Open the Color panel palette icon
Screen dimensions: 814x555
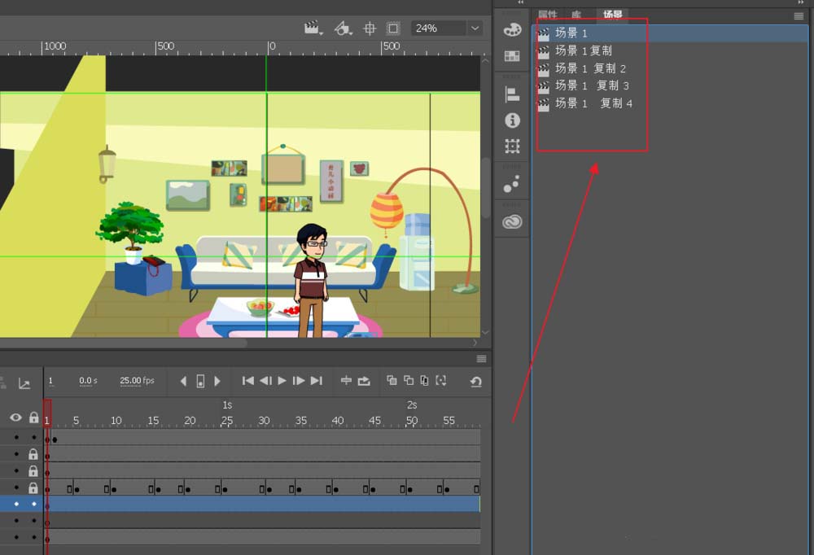512,29
